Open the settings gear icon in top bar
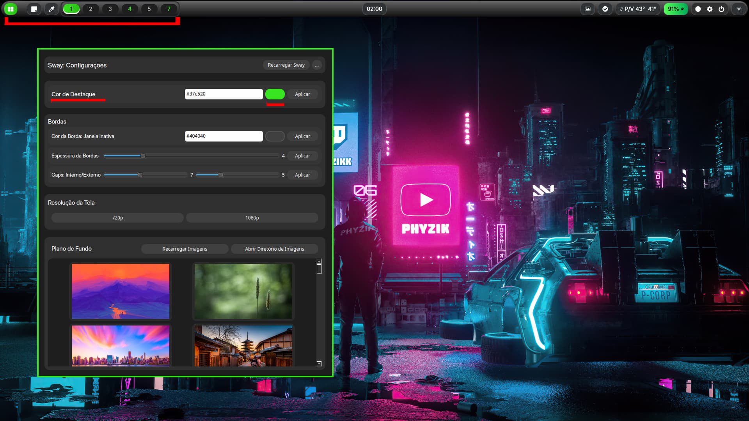749x421 pixels. click(x=710, y=9)
